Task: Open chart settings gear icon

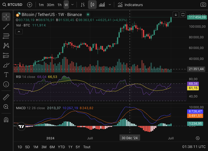Action: tap(198, 138)
